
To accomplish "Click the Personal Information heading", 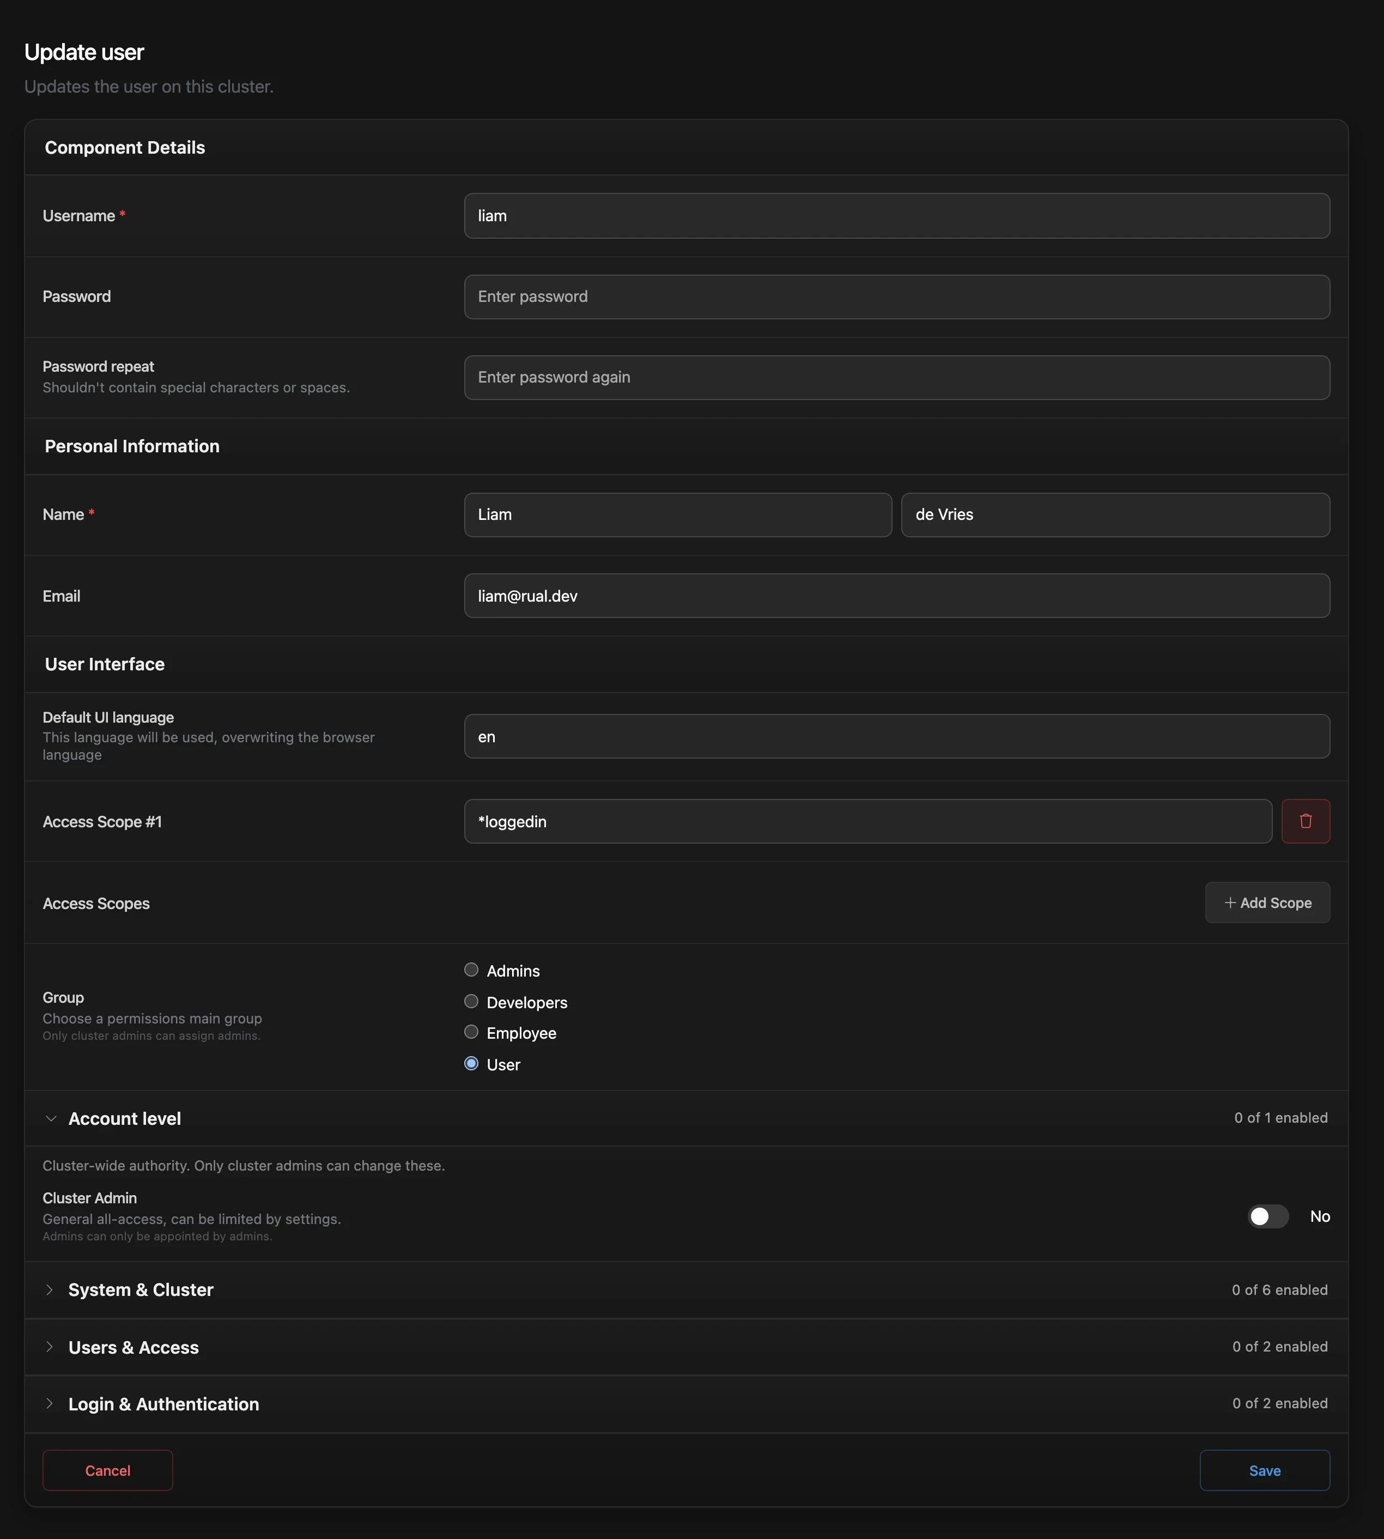I will (x=132, y=446).
